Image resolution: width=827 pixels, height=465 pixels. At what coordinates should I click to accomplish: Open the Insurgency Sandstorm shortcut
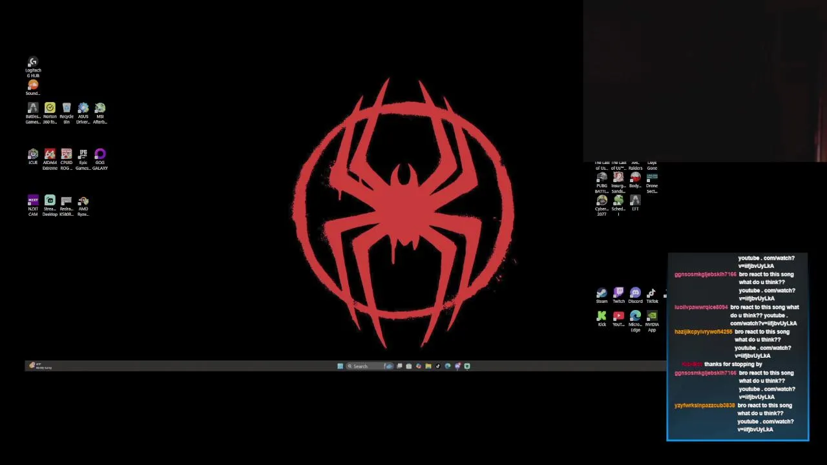[x=618, y=183]
